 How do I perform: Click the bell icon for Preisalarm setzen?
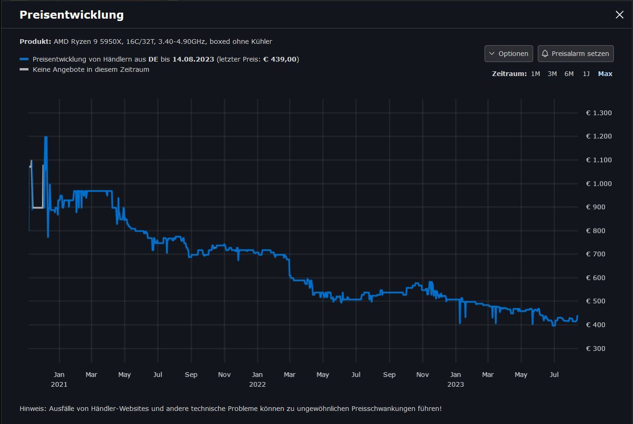pyautogui.click(x=545, y=54)
